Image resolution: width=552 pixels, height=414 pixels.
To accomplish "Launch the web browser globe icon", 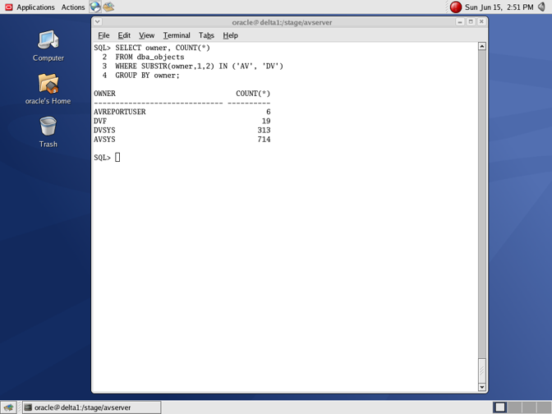I will coord(95,7).
